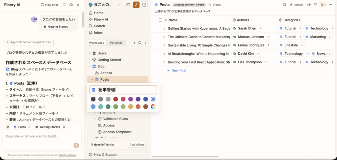
Task: Search Posts table magnifier icon
Action: [284, 5]
